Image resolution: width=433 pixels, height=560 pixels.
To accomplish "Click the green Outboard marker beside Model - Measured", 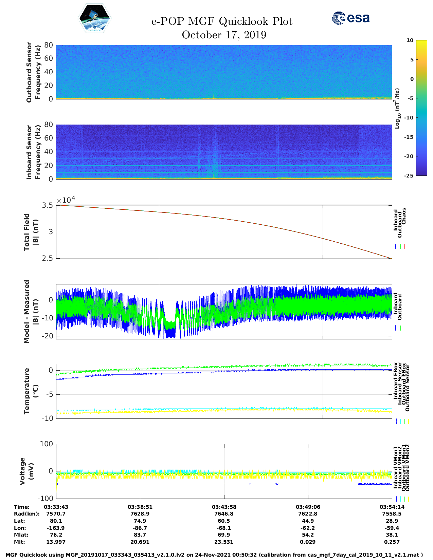I will (401, 328).
